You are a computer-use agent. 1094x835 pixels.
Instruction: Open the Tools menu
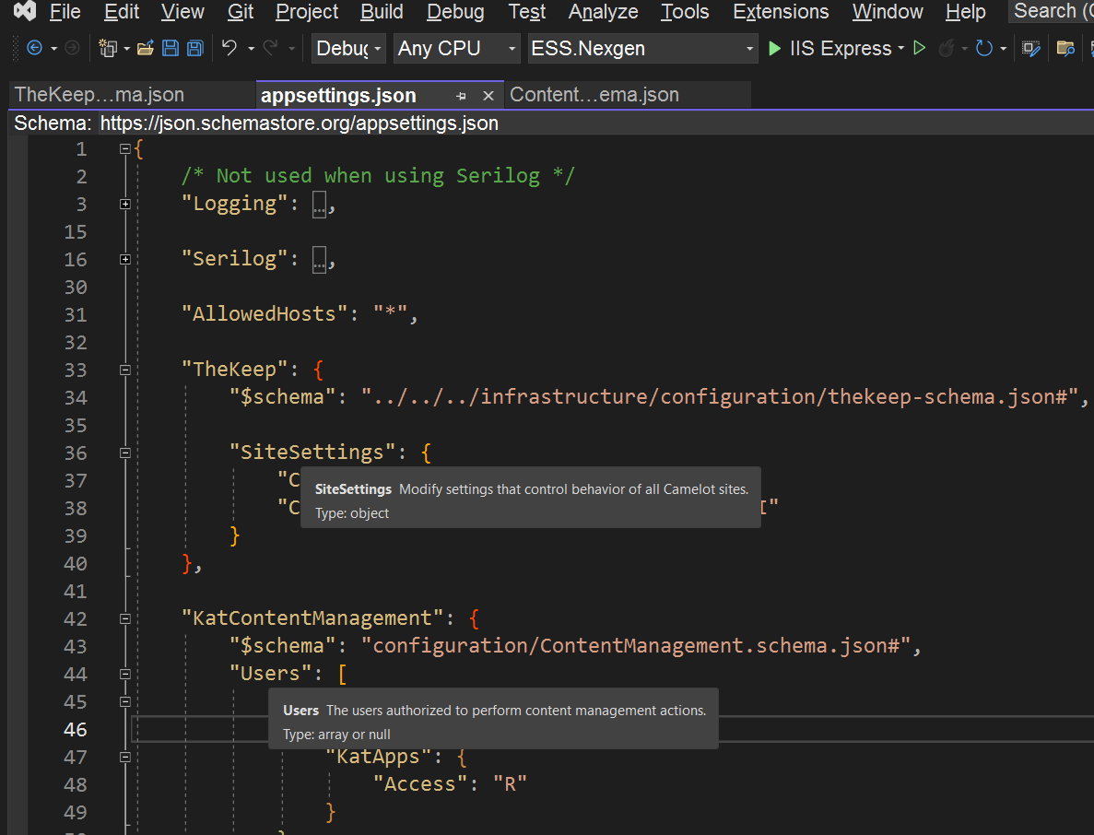click(x=685, y=12)
